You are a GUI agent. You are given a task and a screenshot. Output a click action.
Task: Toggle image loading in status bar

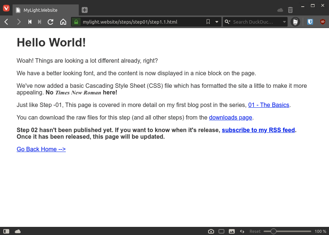[x=231, y=231]
